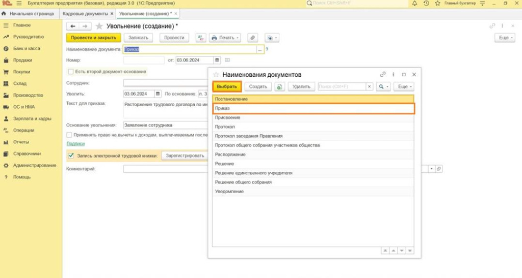Add dialog to favorites with star icon
522x278 pixels.
coord(216,75)
